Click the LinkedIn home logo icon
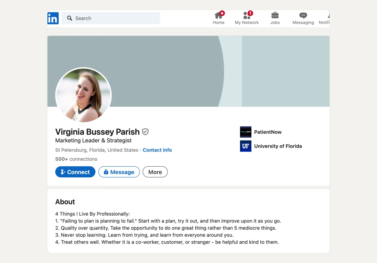The width and height of the screenshot is (377, 263). pyautogui.click(x=53, y=18)
